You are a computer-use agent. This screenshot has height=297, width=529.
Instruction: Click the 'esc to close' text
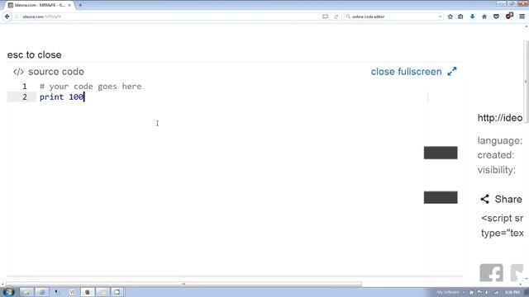35,54
